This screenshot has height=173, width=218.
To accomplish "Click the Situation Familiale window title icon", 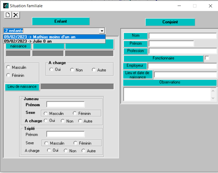I will tap(5, 6).
